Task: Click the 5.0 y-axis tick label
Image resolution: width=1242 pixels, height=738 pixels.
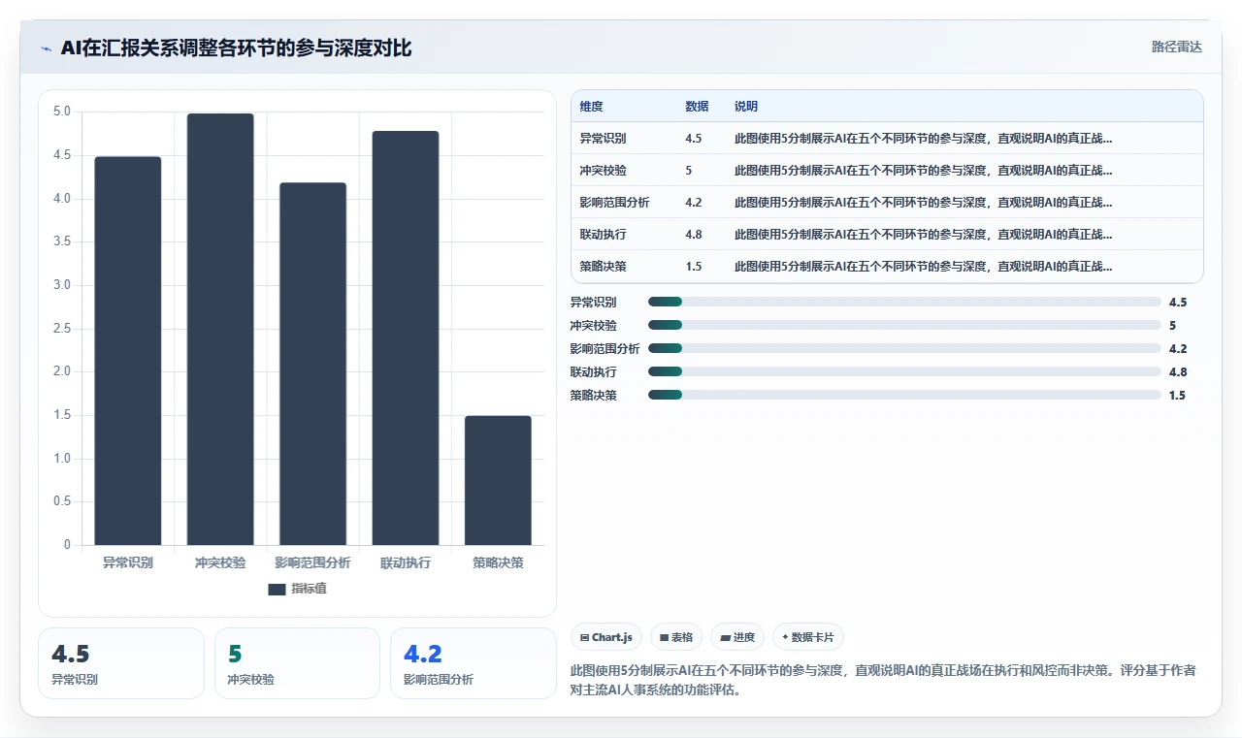Action: [x=61, y=112]
